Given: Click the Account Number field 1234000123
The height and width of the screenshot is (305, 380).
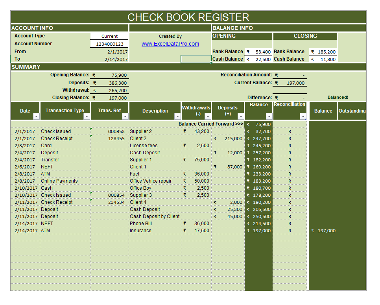Looking at the screenshot, I should pyautogui.click(x=109, y=44).
